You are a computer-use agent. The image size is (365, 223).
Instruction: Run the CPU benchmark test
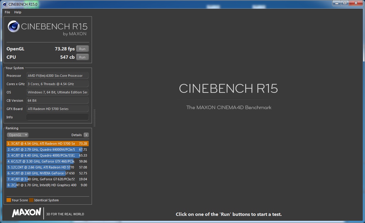82,57
